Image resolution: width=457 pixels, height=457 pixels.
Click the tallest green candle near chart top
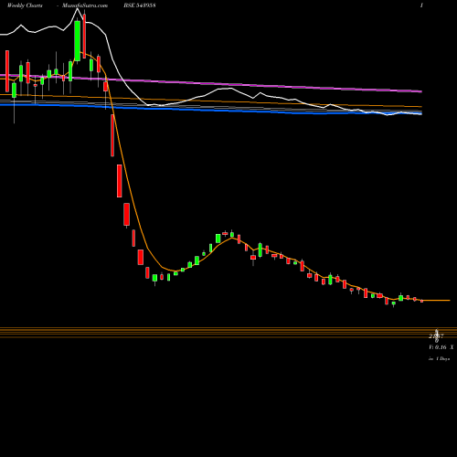pyautogui.click(x=78, y=40)
